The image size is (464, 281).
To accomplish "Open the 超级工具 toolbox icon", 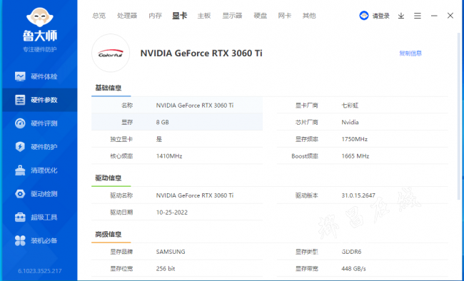I will (x=20, y=217).
